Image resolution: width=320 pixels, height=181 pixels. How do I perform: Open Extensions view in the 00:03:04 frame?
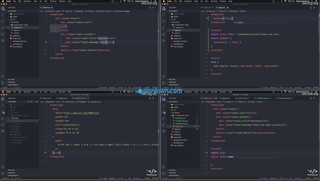[164, 34]
